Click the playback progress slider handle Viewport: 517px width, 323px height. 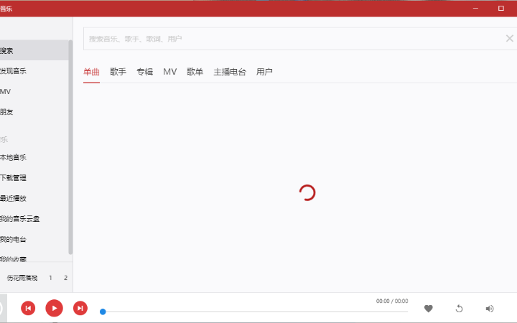pyautogui.click(x=103, y=312)
